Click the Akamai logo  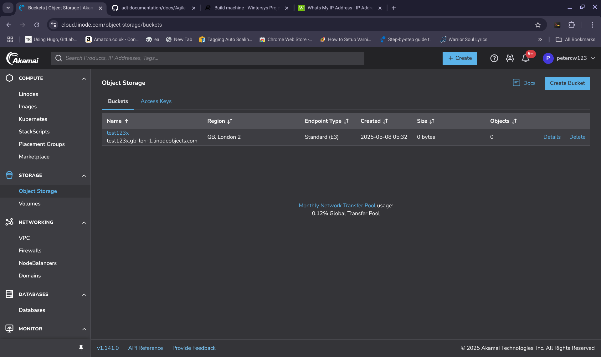coord(23,58)
